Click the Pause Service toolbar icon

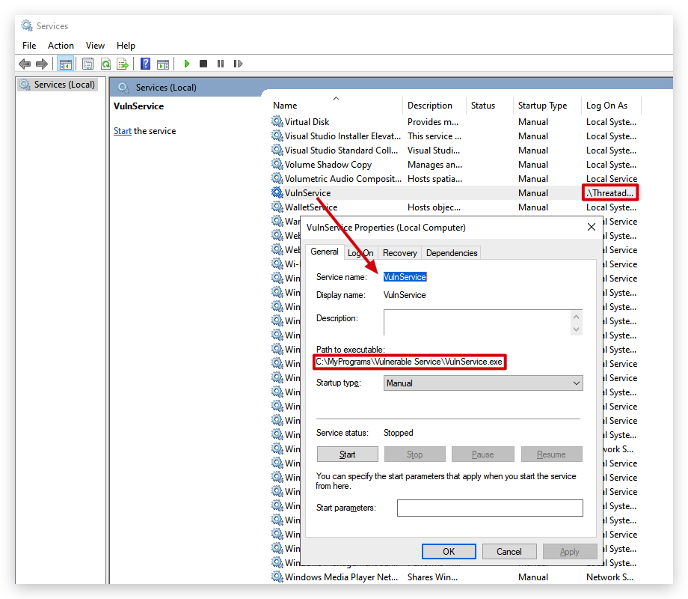pos(221,64)
